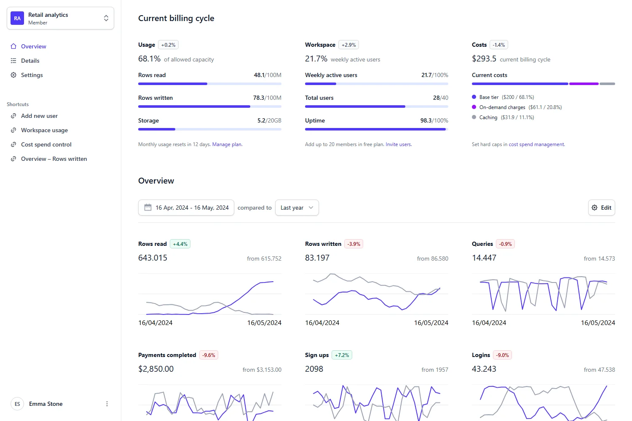Click the Payments completed -9.6% badge

pyautogui.click(x=209, y=355)
